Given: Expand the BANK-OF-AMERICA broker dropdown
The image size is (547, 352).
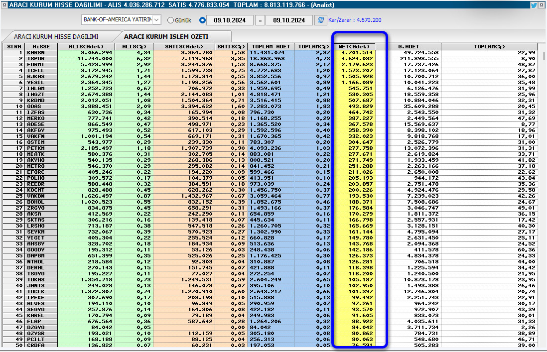Looking at the screenshot, I should pyautogui.click(x=157, y=19).
